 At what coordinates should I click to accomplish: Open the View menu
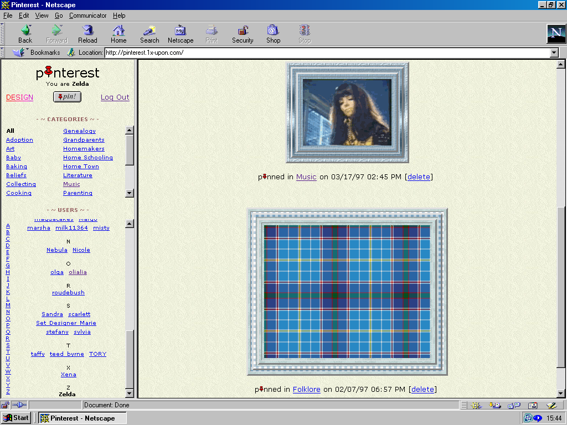pos(42,15)
